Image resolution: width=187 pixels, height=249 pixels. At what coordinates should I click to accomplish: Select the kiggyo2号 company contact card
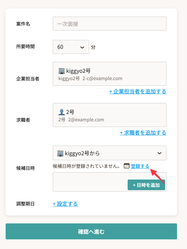[109, 74]
